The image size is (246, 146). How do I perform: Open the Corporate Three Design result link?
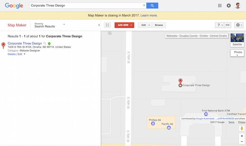click(25, 43)
